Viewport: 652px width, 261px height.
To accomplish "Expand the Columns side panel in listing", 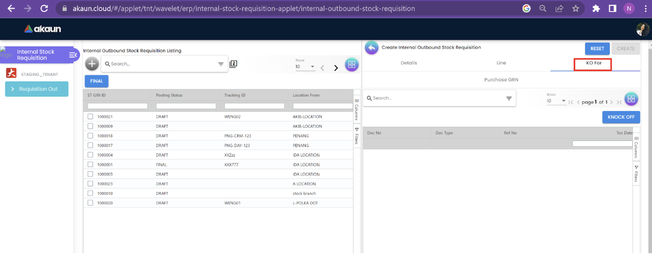I will [357, 109].
